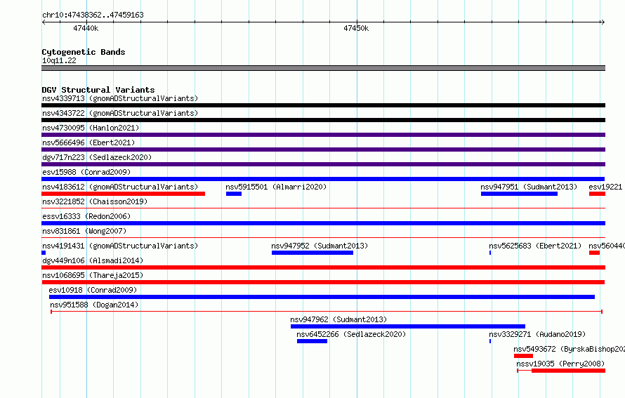
Task: Click nsv4191431 (gnomADStructuralVariants) label
Action: [x=120, y=246]
